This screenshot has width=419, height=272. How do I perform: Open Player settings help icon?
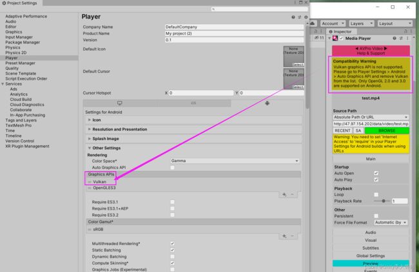click(x=293, y=17)
